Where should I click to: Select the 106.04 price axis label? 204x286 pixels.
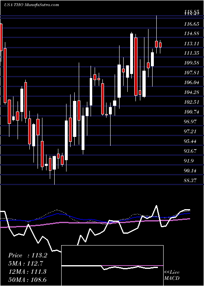point(192,83)
